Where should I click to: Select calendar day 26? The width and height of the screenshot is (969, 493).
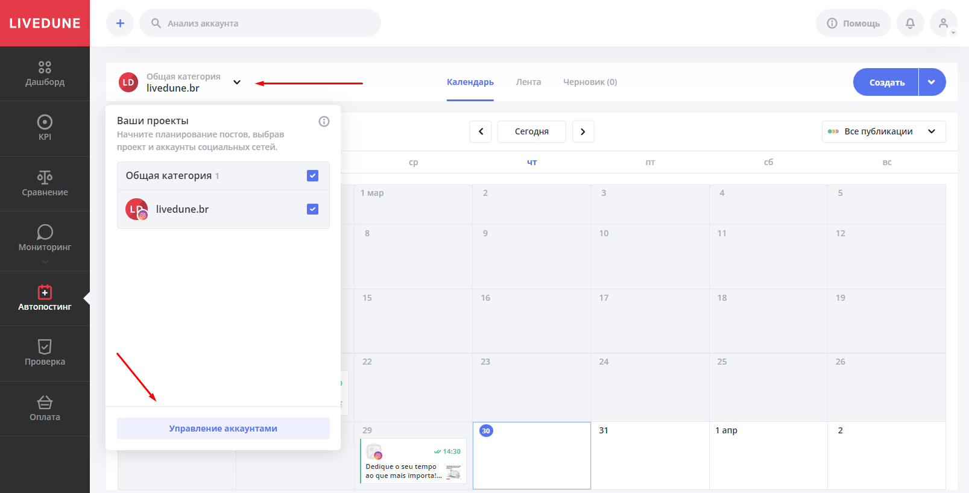click(886, 387)
